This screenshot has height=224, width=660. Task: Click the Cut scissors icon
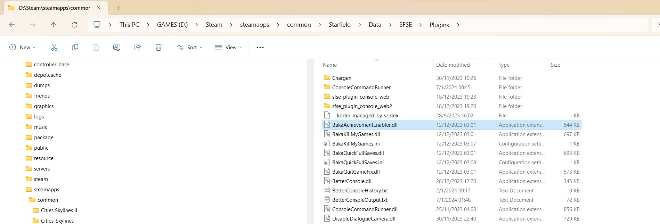[x=54, y=47]
